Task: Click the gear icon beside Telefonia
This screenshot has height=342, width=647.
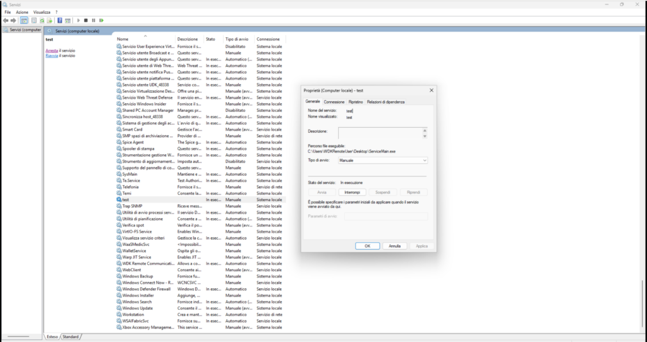Action: [119, 186]
